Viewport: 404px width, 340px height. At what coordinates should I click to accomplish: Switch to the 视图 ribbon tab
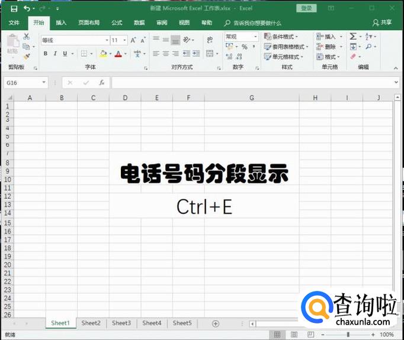click(184, 23)
